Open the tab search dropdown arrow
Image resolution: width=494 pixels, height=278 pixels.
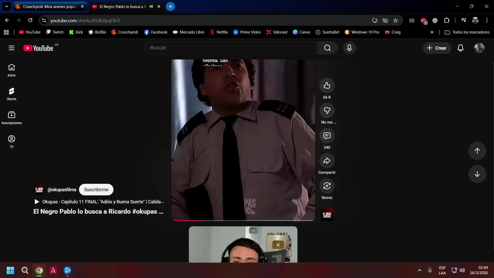7,7
